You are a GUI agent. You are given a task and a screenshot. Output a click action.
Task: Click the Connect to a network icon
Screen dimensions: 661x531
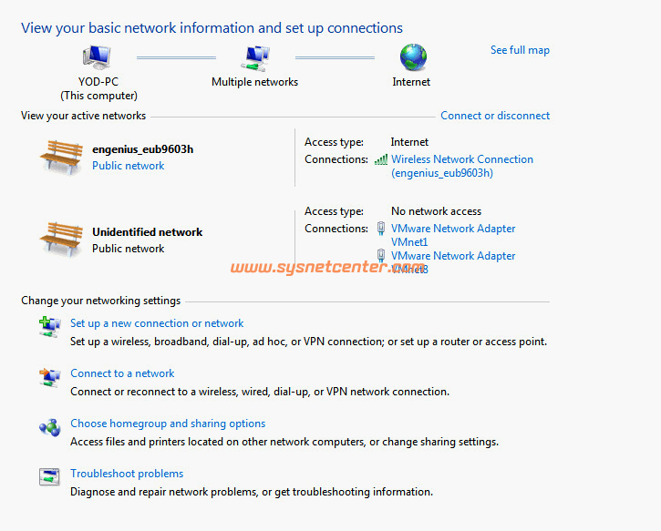point(49,375)
